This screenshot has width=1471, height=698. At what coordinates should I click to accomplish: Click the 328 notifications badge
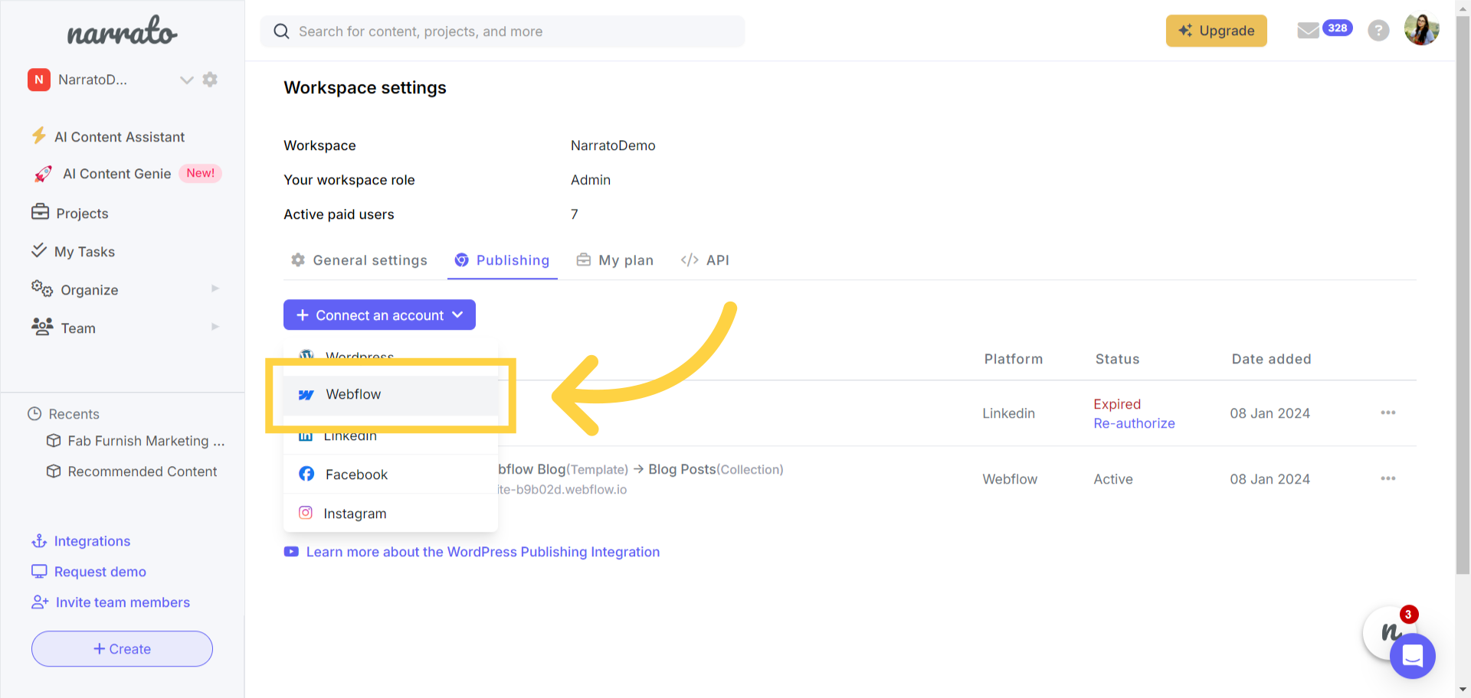pos(1338,28)
